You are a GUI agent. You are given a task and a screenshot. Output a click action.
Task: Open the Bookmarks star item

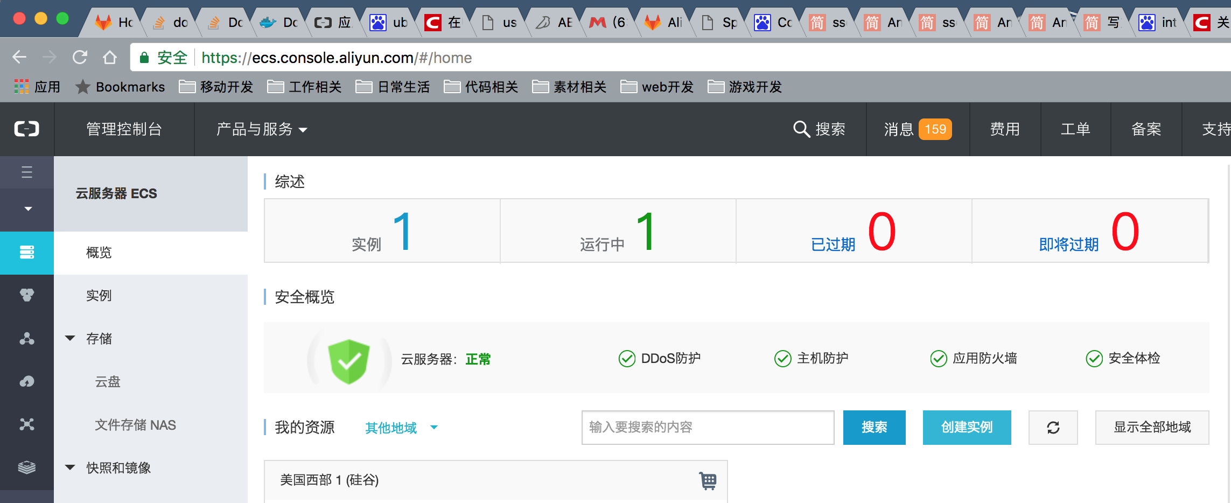[120, 87]
